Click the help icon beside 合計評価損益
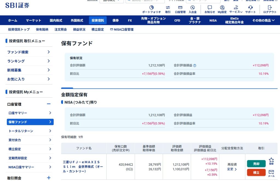This screenshot has height=181, width=280. (x=195, y=66)
